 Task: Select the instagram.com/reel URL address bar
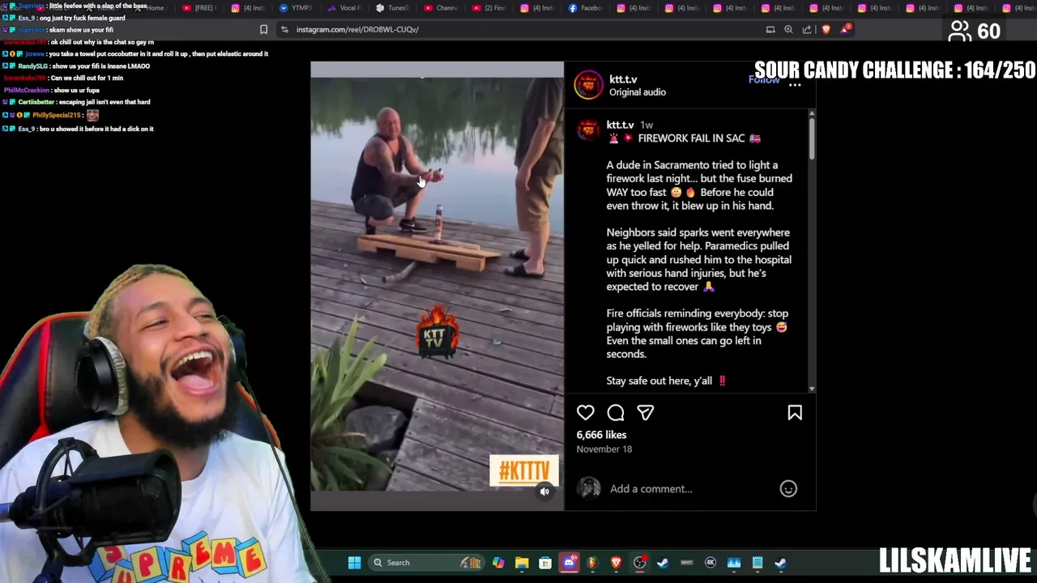[357, 29]
